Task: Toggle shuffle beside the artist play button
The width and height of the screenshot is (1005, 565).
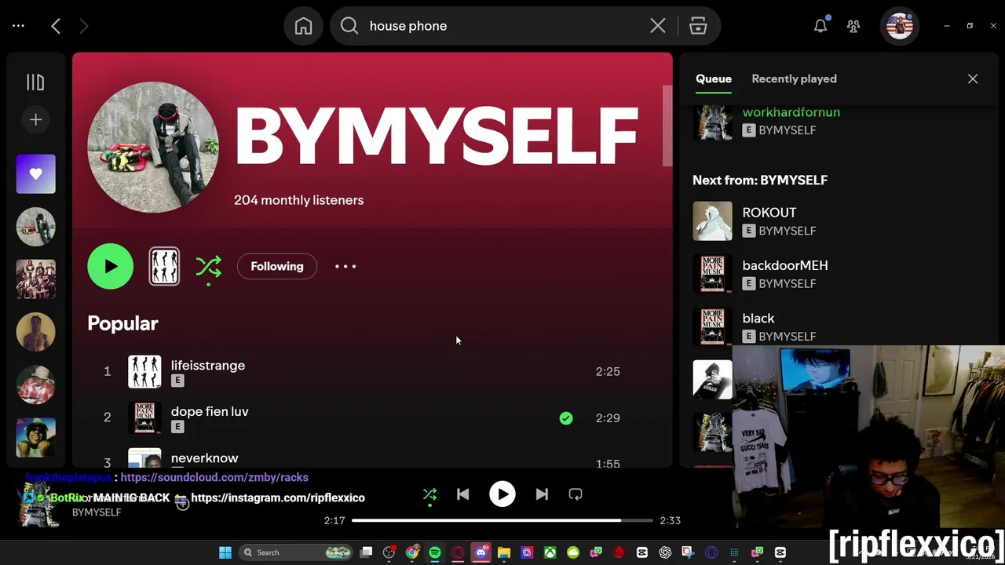Action: [209, 267]
